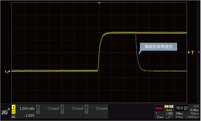Click the trigger coupling white icon
This screenshot has height=121, width=201.
tap(172, 106)
